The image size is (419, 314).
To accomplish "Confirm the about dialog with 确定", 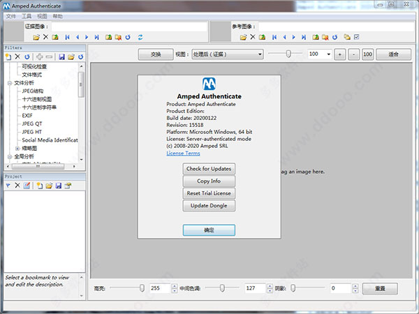I will (x=209, y=230).
